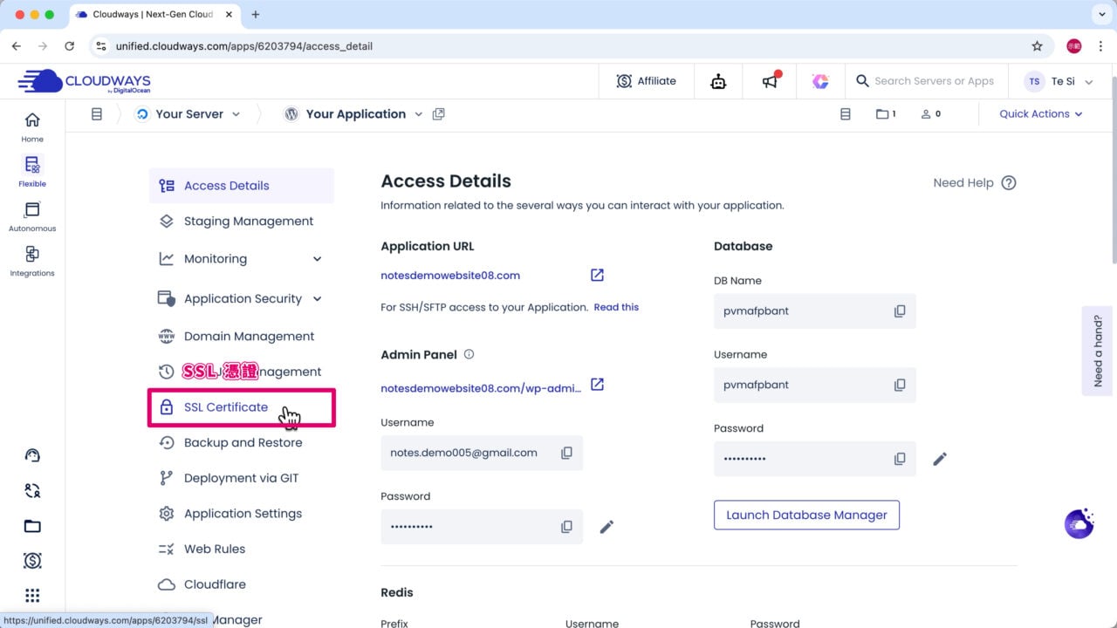Screen dimensions: 1117x628
Task: Click the Search Servers or Apps field
Action: (933, 81)
